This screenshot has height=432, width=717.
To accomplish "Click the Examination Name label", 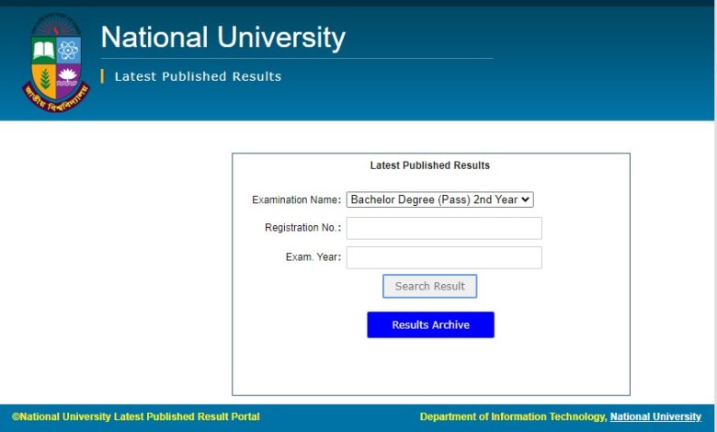I will pyautogui.click(x=296, y=199).
